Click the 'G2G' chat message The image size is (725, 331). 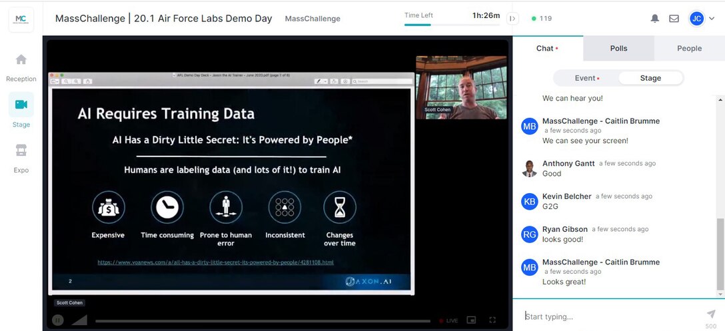(550, 206)
